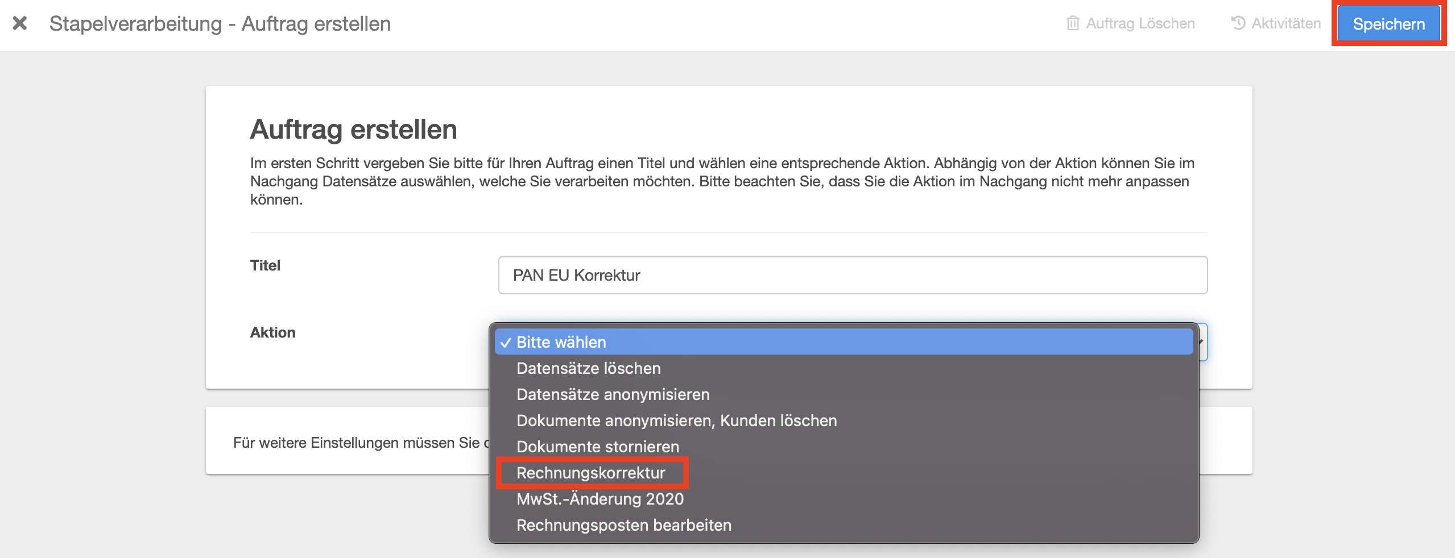Viewport: 1455px width, 558px height.
Task: Choose Datensätze löschen from the Aktion list
Action: click(x=588, y=368)
